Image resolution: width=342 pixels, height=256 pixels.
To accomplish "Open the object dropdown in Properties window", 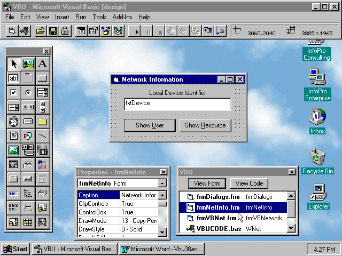I will point(162,183).
